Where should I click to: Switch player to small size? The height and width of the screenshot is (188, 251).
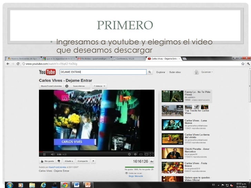141,154
